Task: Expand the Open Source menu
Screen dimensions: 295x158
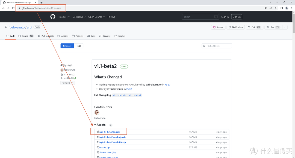Action: click(96, 17)
